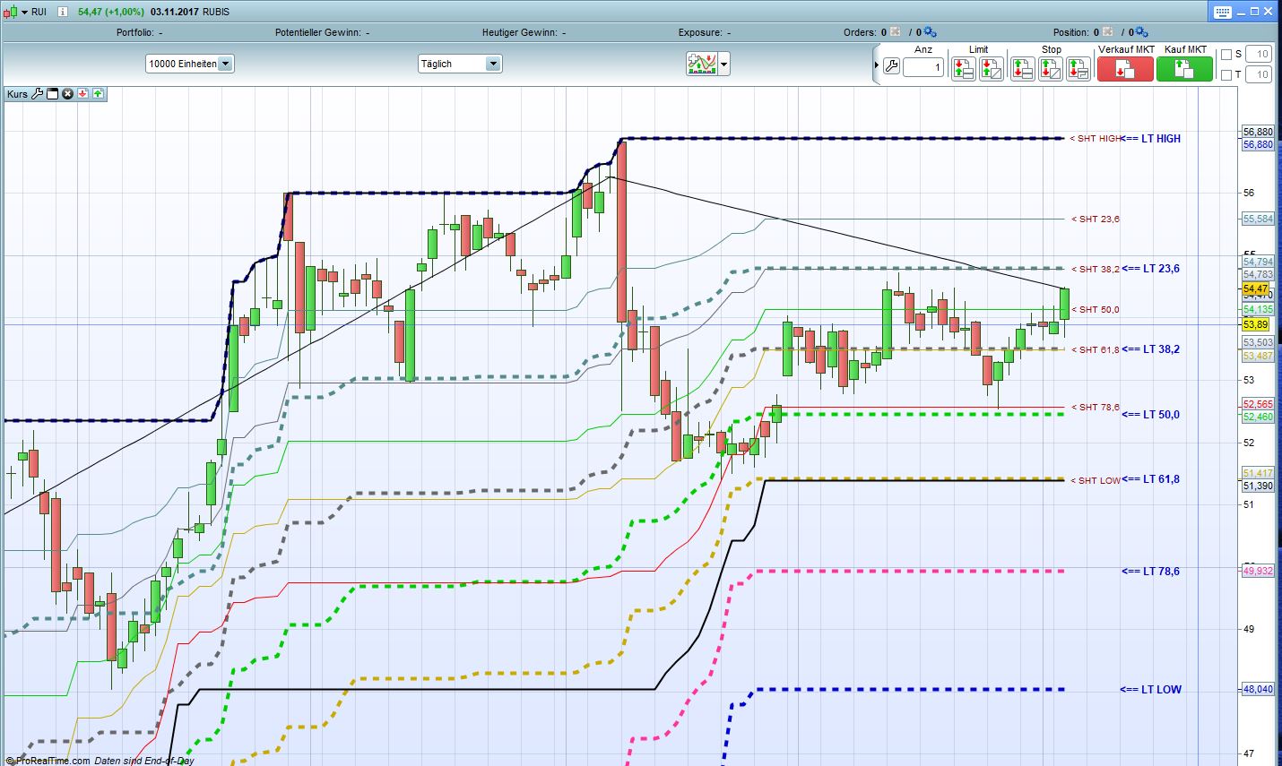Viewport: 1282px width, 766px height.
Task: Expand the arrow beside the indicators icon
Action: point(724,64)
